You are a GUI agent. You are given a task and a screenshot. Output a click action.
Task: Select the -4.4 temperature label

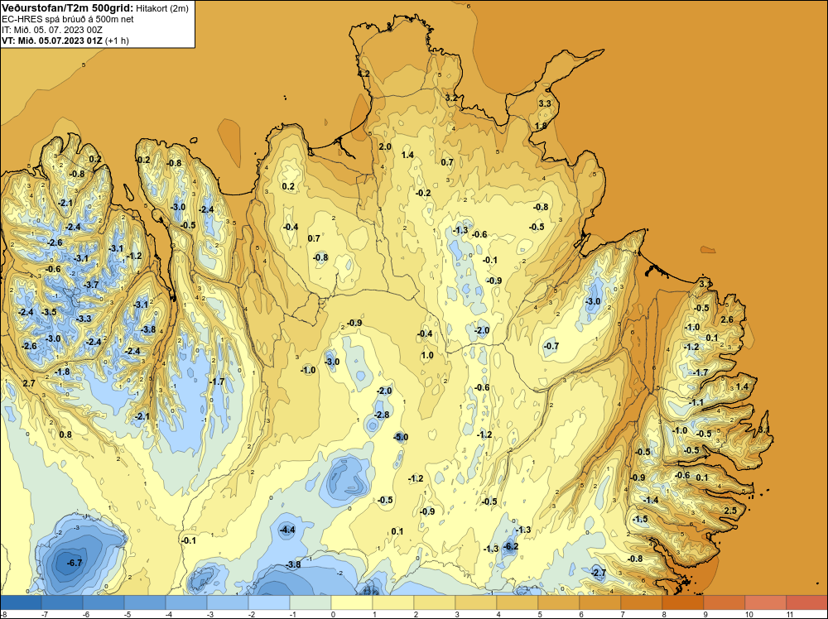[287, 530]
